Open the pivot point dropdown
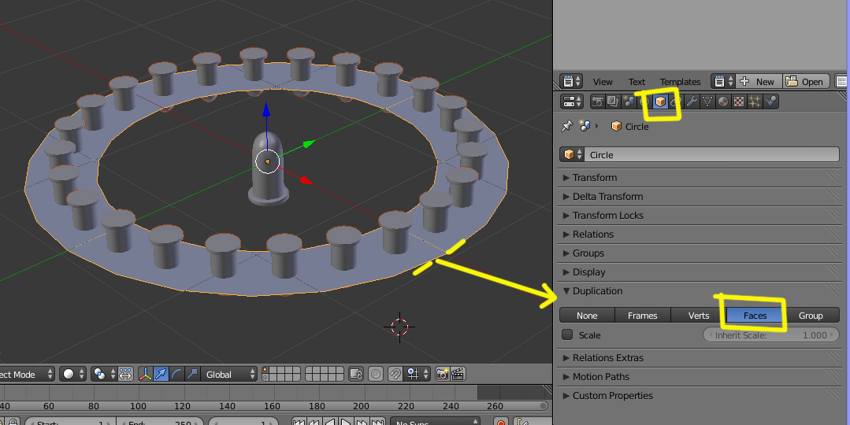 point(103,374)
